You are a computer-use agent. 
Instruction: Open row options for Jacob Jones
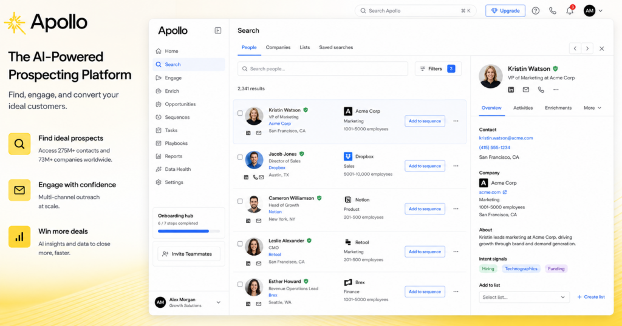[x=456, y=166]
